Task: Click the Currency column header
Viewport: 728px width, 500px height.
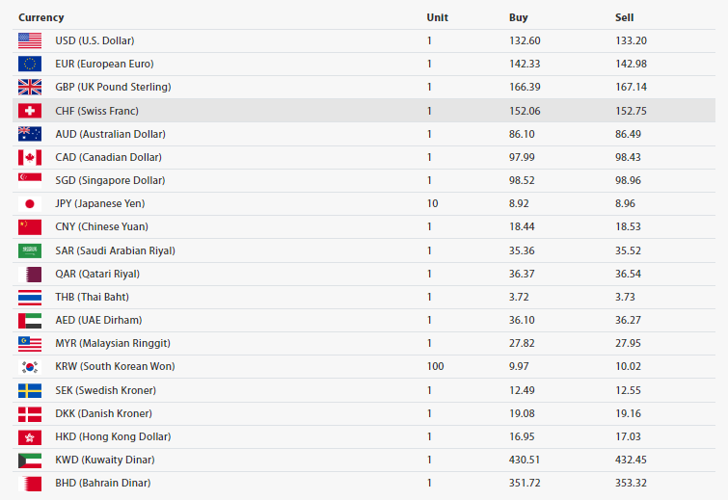Action: click(41, 17)
